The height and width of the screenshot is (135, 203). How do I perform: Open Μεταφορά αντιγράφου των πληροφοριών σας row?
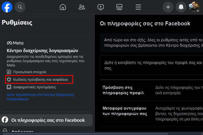point(151,114)
